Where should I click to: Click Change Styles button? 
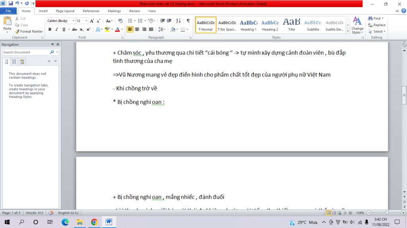coord(357,25)
